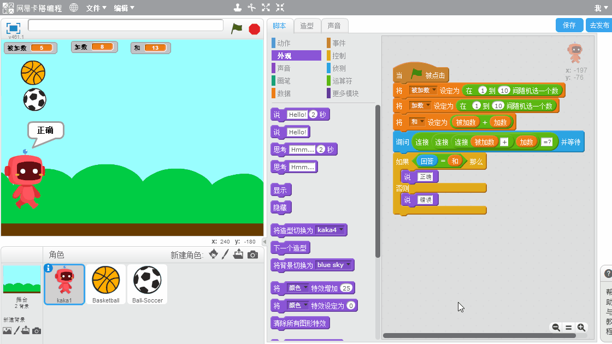This screenshot has height=344, width=612.
Task: Select the 控制 block category
Action: [x=339, y=56]
